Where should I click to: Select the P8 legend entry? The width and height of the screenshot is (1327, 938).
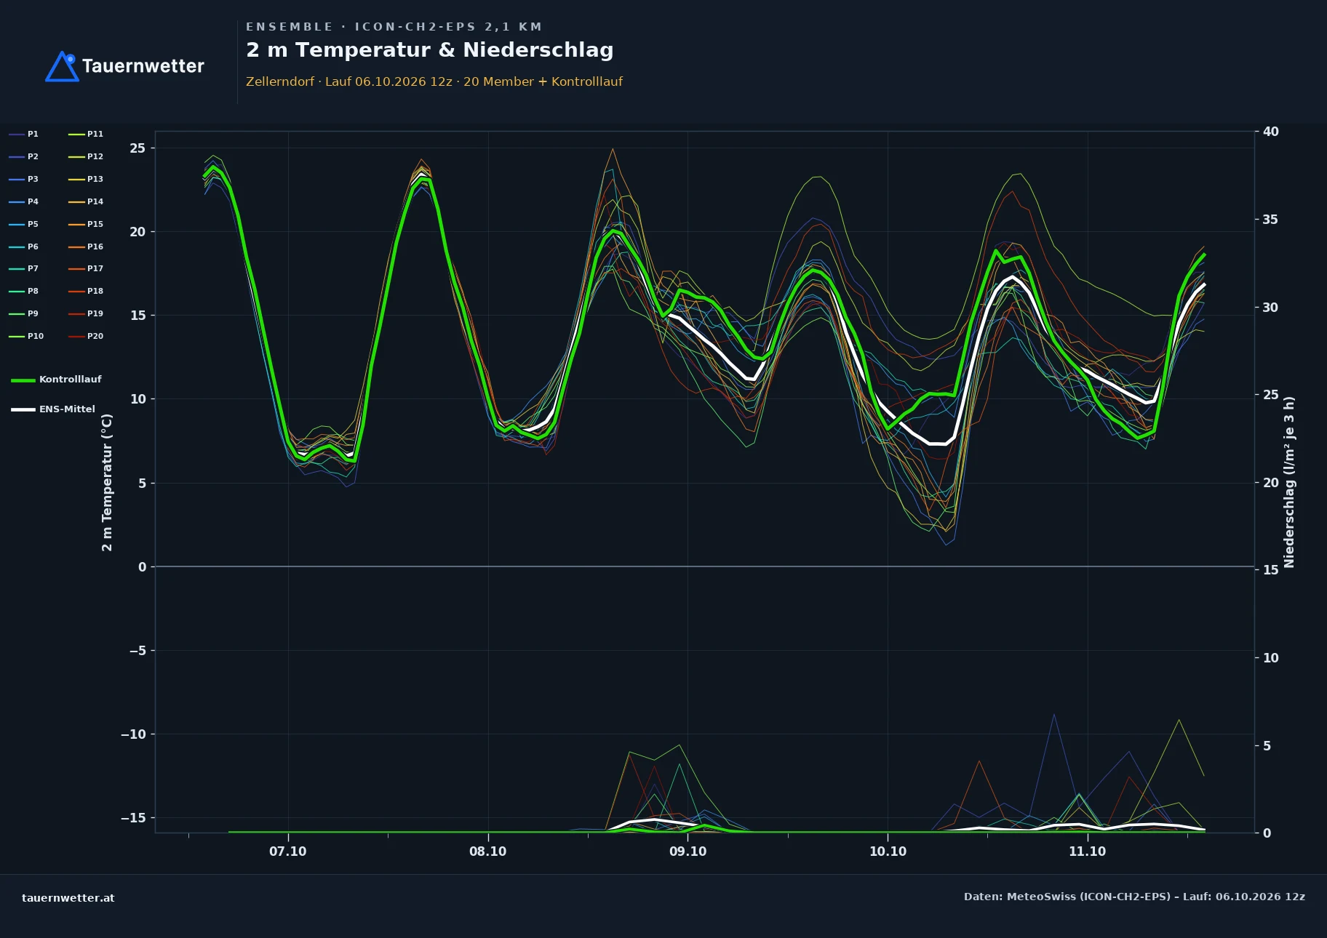click(24, 291)
